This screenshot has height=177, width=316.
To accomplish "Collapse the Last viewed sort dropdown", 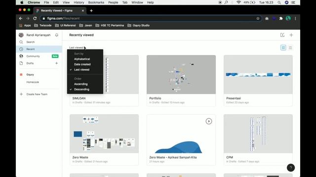I will click(x=77, y=48).
